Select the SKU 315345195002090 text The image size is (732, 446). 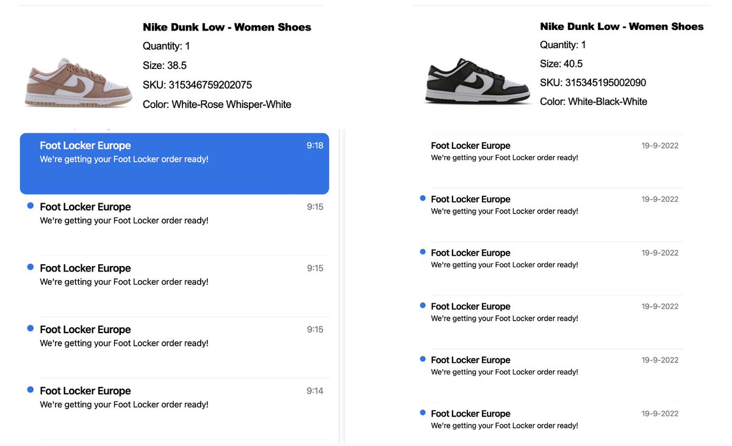[593, 82]
